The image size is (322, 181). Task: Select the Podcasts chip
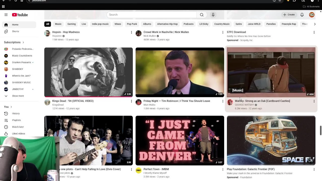pyautogui.click(x=189, y=24)
